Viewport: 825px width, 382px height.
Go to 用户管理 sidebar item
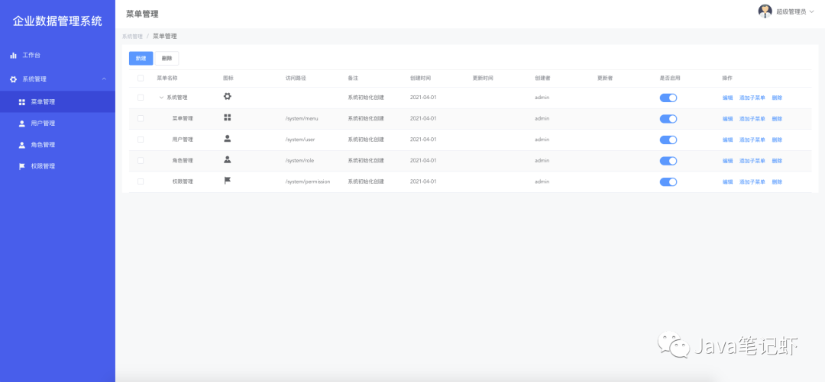click(57, 124)
